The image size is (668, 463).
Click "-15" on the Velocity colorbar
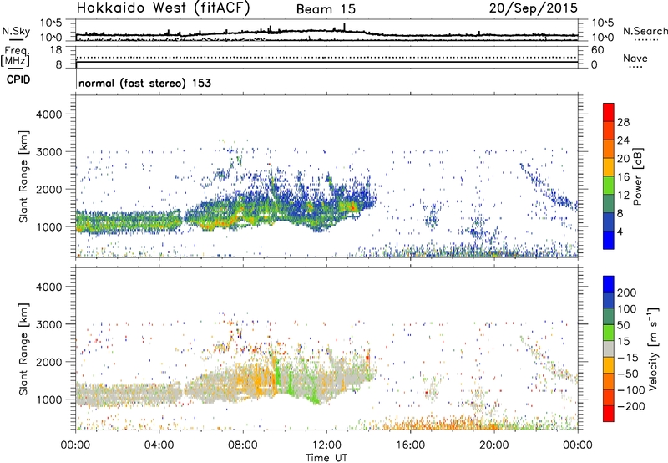(628, 358)
